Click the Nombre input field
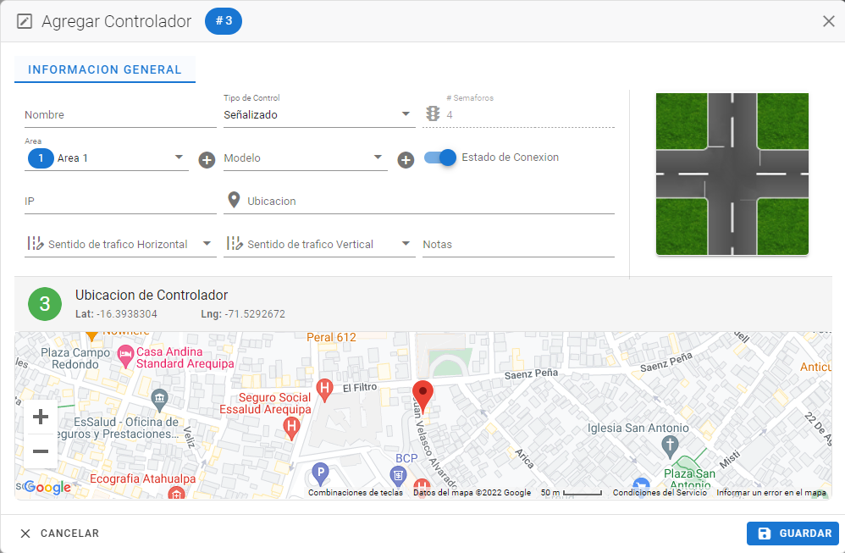Screen dimensions: 845x553 pyautogui.click(x=120, y=115)
